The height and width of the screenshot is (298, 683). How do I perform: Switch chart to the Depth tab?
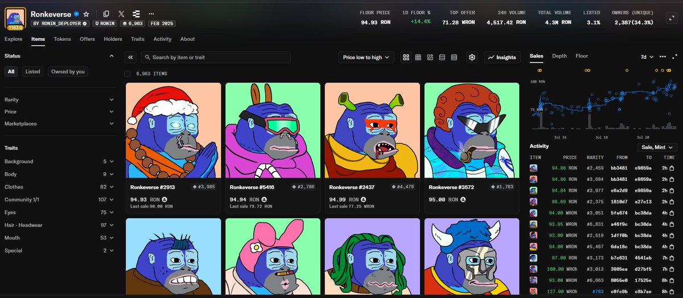pyautogui.click(x=559, y=56)
